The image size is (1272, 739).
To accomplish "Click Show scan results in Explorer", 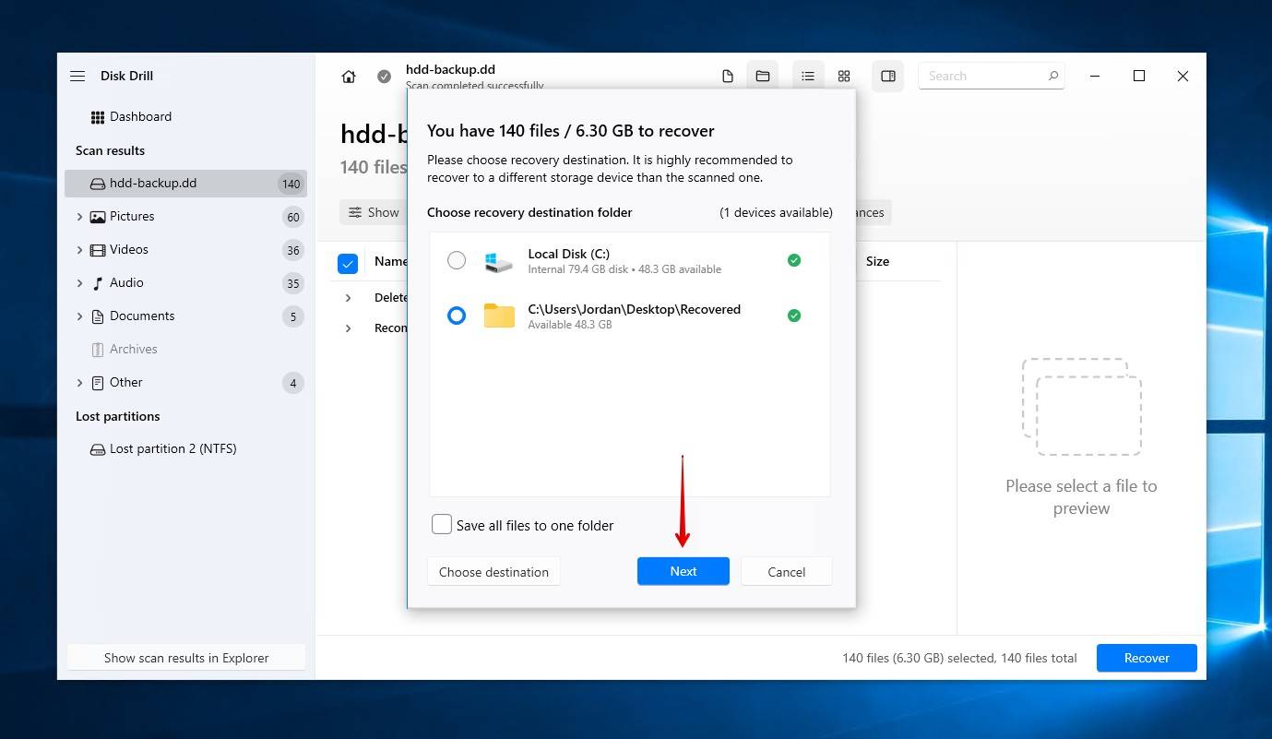I will (185, 657).
